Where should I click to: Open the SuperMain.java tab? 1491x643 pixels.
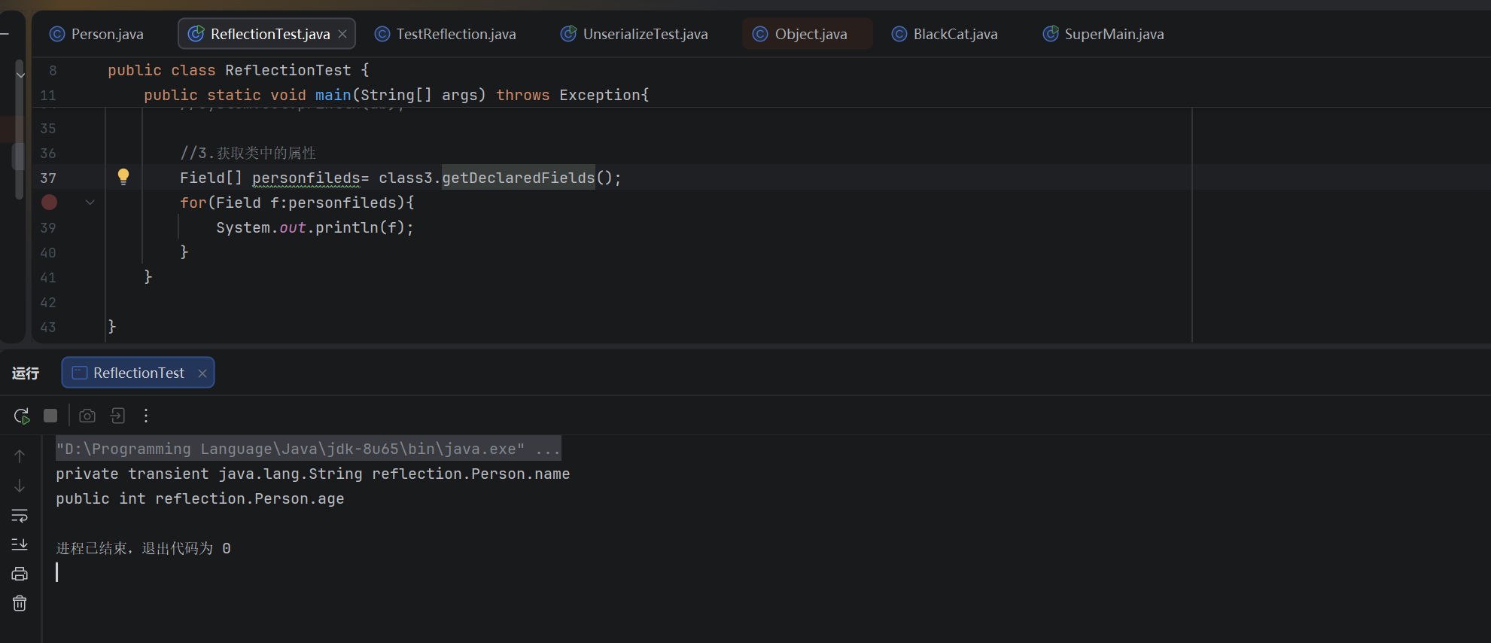coord(1103,34)
